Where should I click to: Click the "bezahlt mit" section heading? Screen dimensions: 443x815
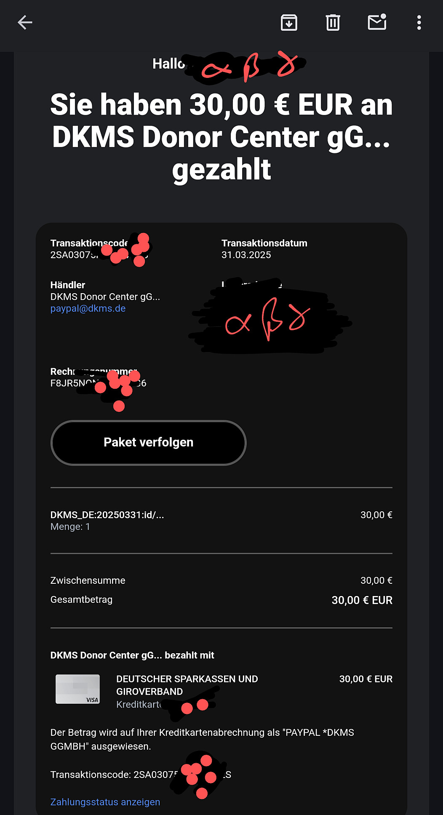click(132, 655)
